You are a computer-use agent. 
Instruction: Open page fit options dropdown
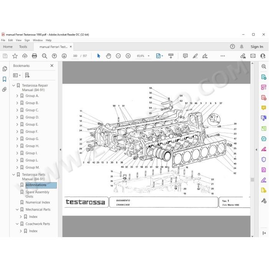coord(159,56)
